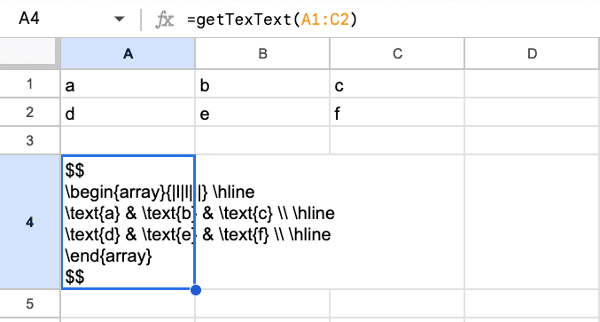Select row 5 header
Viewport: 600px width, 322px height.
click(x=30, y=303)
